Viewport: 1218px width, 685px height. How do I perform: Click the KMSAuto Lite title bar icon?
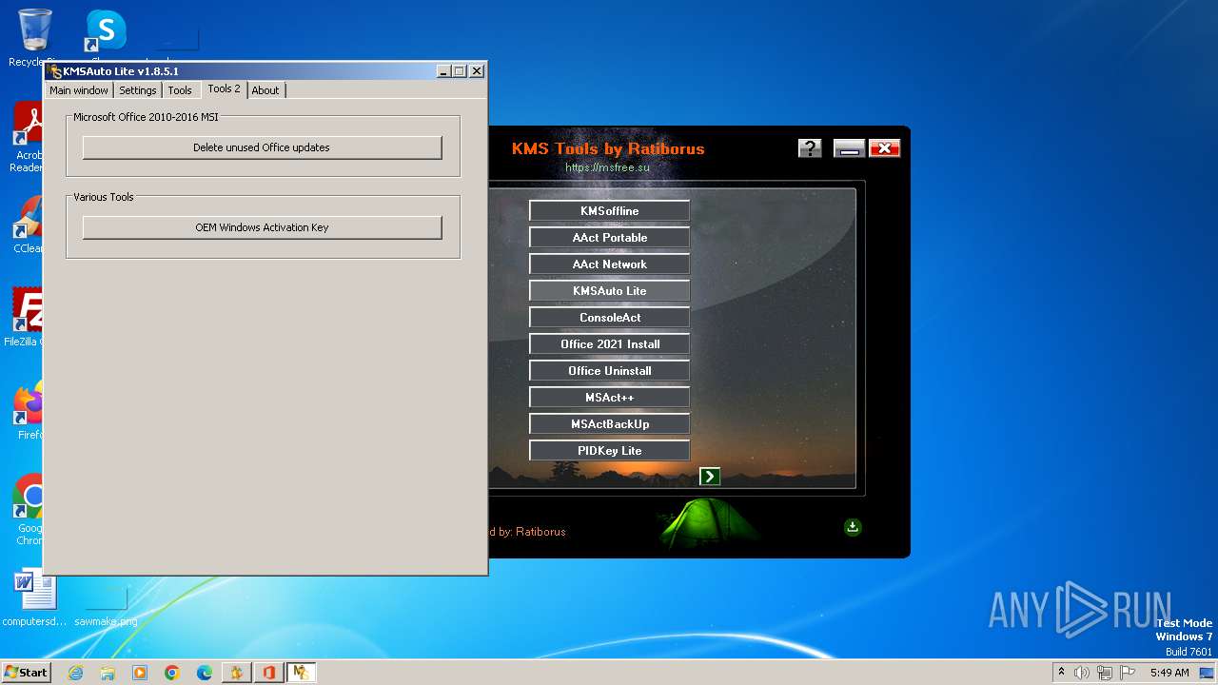pos(54,71)
